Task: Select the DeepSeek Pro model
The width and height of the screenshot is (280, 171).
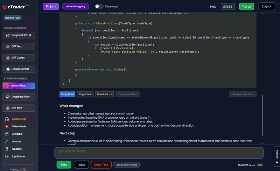Action: [19, 35]
